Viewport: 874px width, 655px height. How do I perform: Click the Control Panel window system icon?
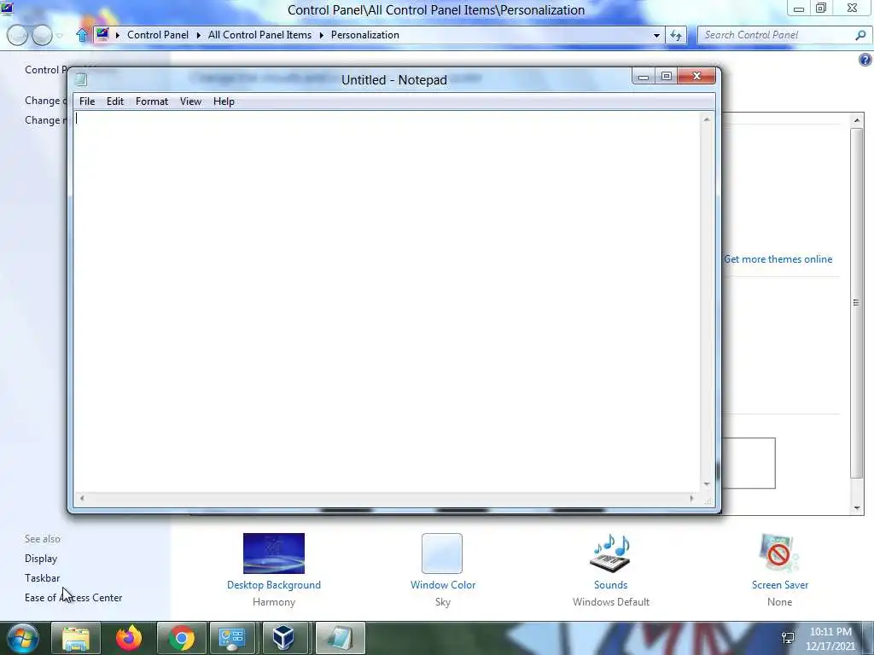pyautogui.click(x=7, y=8)
